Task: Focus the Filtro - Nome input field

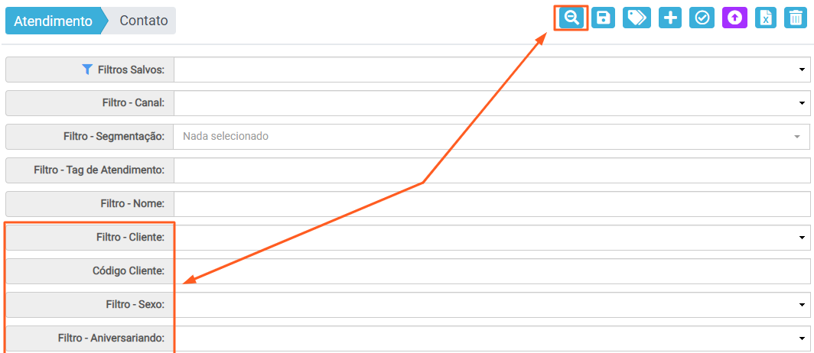Action: pyautogui.click(x=492, y=204)
